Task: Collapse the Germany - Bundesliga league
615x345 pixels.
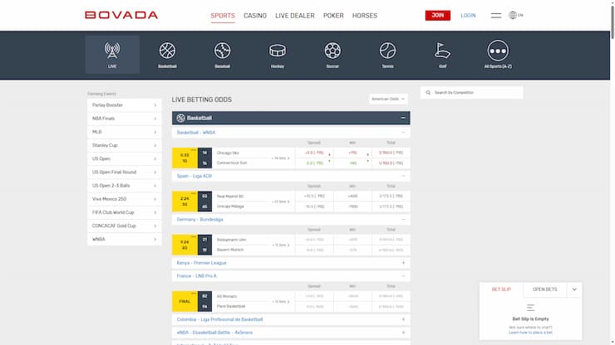Action: 403,219
